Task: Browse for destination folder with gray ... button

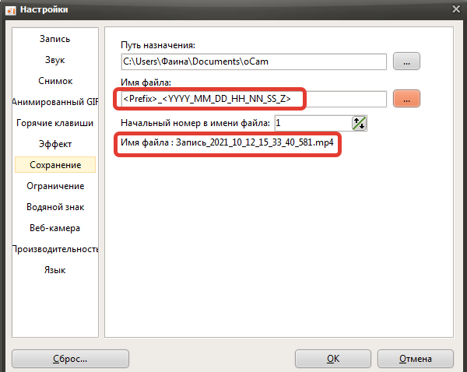Action: (406, 61)
